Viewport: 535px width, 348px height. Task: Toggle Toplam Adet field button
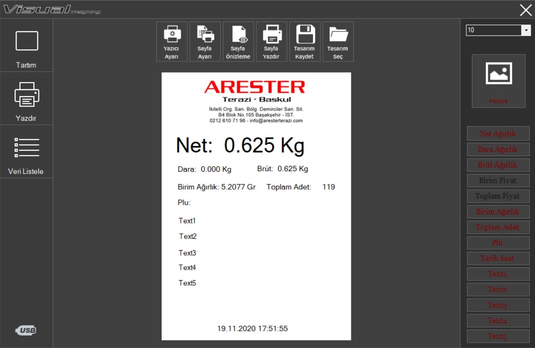click(x=498, y=227)
